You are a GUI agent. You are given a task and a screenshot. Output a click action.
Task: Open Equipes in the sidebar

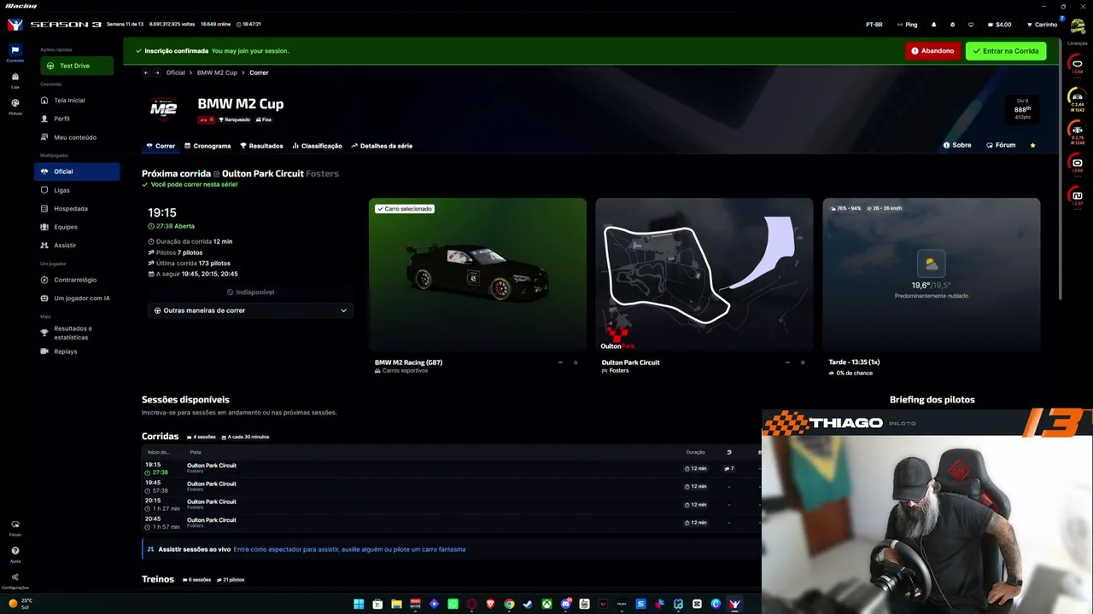point(77,227)
